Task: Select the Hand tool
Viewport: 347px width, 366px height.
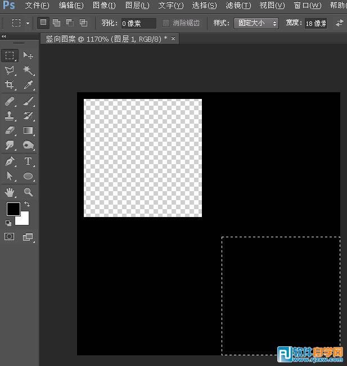Action: click(x=10, y=192)
